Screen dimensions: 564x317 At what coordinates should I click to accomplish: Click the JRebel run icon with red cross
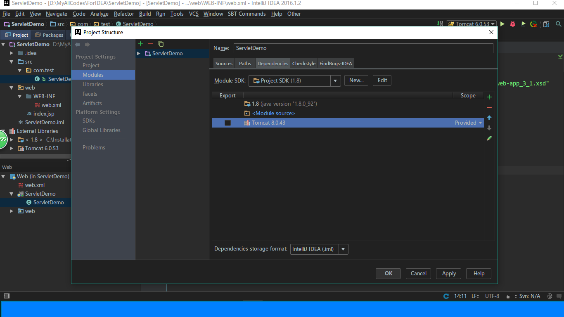point(534,24)
